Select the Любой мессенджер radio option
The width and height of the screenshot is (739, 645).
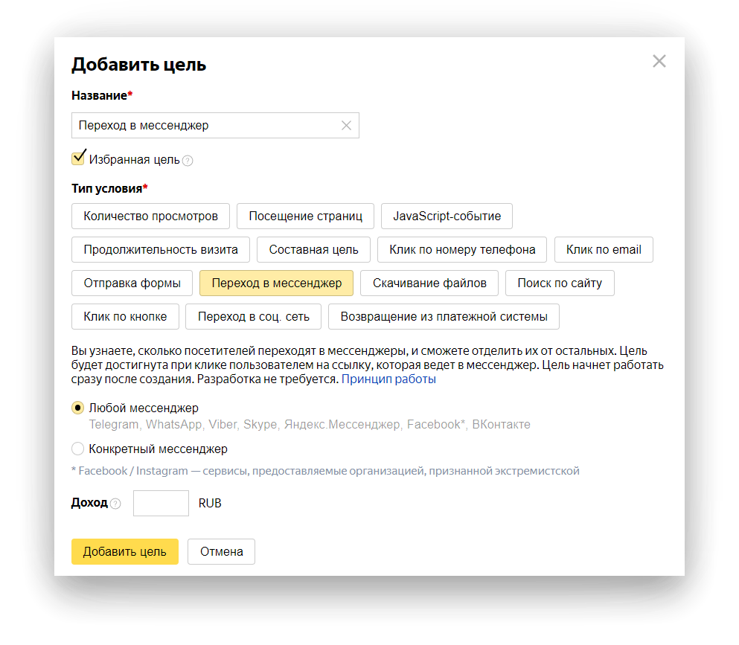pyautogui.click(x=78, y=408)
